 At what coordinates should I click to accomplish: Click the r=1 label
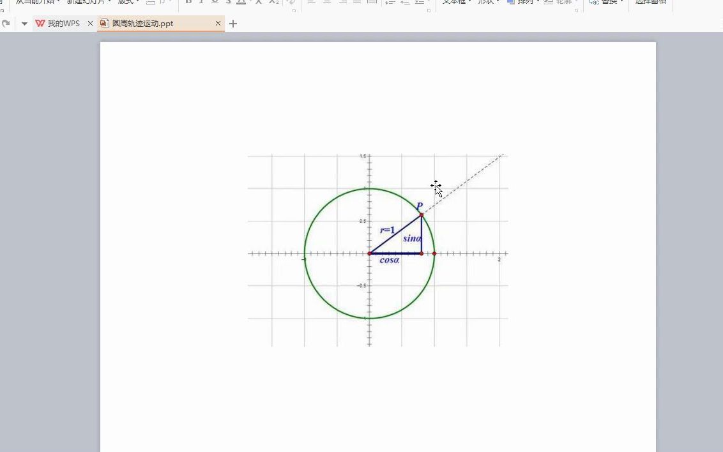387,230
